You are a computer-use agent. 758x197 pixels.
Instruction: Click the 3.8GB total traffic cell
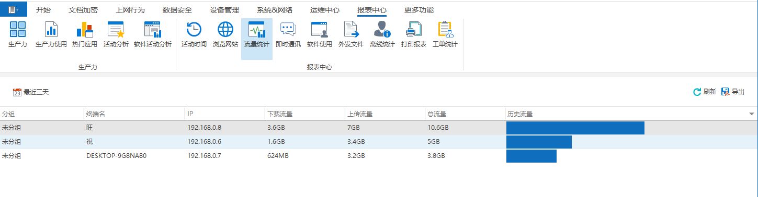pyautogui.click(x=436, y=156)
